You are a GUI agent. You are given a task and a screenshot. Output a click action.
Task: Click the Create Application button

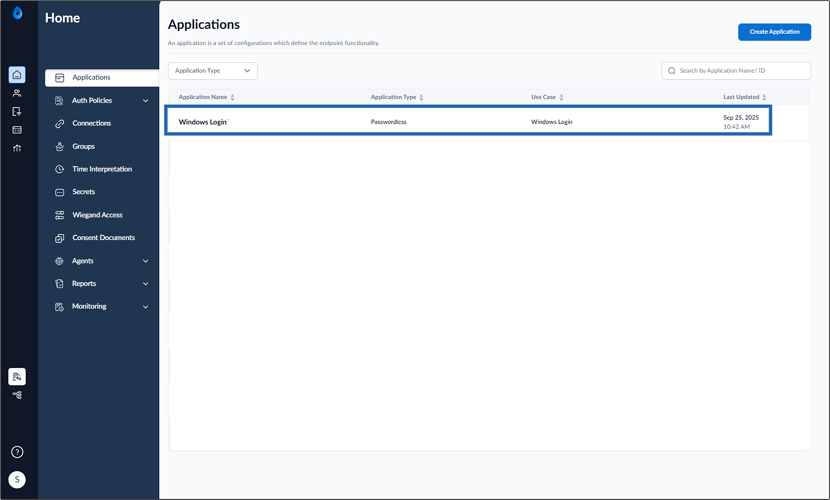(774, 32)
